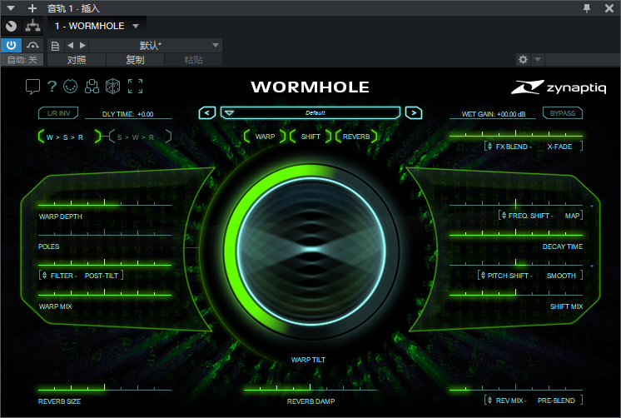The image size is (621, 418).
Task: Open the host routing diagram icon
Action: tap(32, 26)
